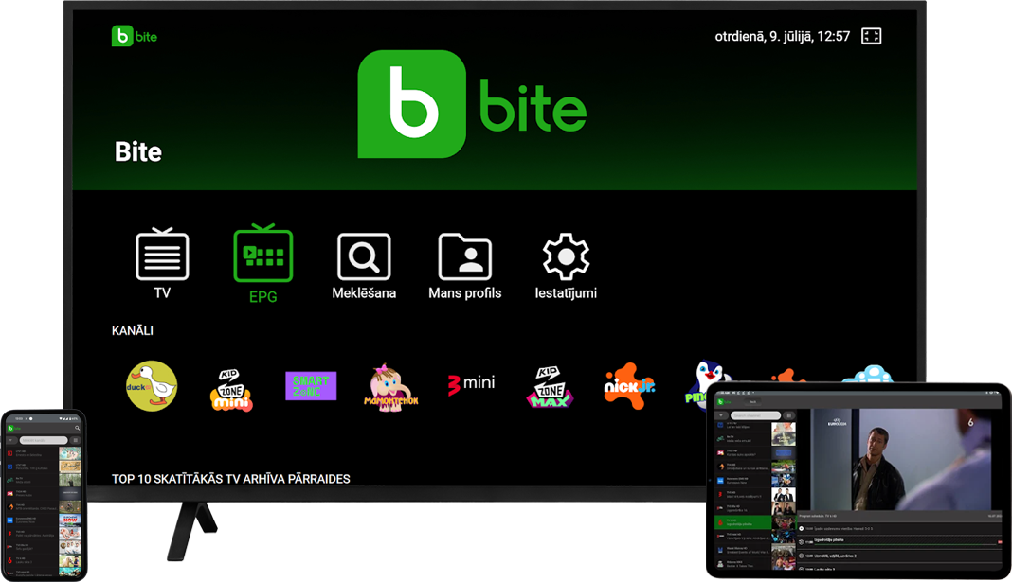Choose the Smart Zone channel logo
The image size is (1012, 582).
coord(311,386)
